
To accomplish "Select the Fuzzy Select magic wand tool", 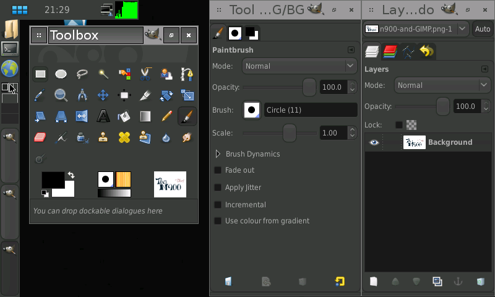I will click(x=103, y=74).
